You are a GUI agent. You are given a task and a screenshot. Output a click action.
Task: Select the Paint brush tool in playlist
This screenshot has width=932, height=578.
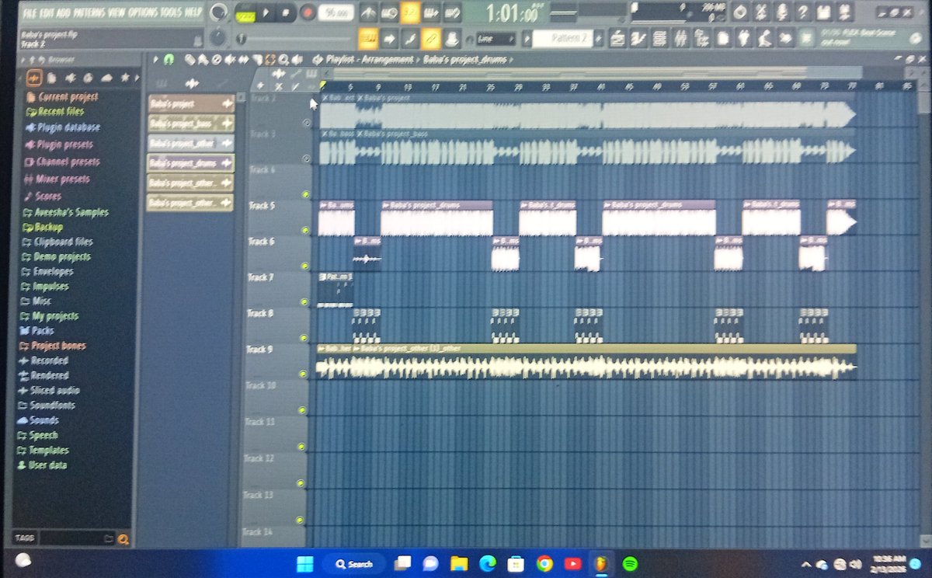203,60
